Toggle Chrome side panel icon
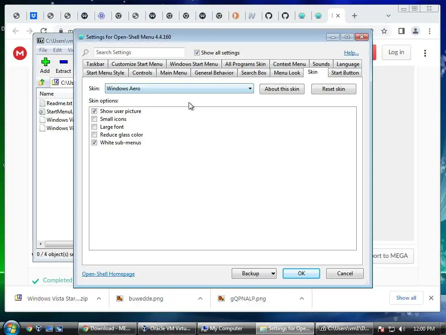 pos(401,31)
